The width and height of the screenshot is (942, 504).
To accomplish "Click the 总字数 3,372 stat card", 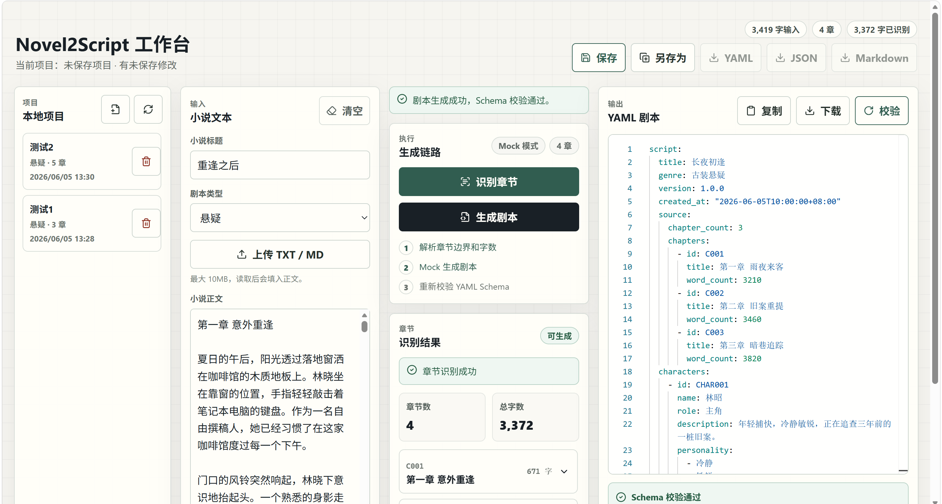I will (x=535, y=417).
